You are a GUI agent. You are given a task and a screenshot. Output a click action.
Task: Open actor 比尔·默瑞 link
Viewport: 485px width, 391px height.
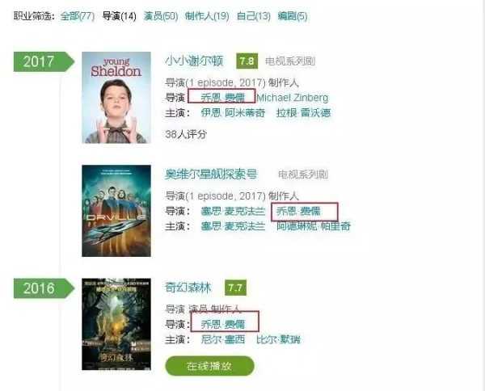[x=278, y=339]
